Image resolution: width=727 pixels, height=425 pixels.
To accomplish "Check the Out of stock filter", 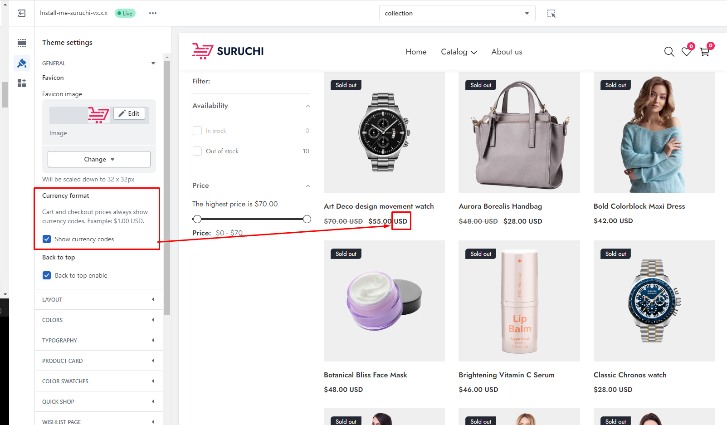I will tap(197, 151).
